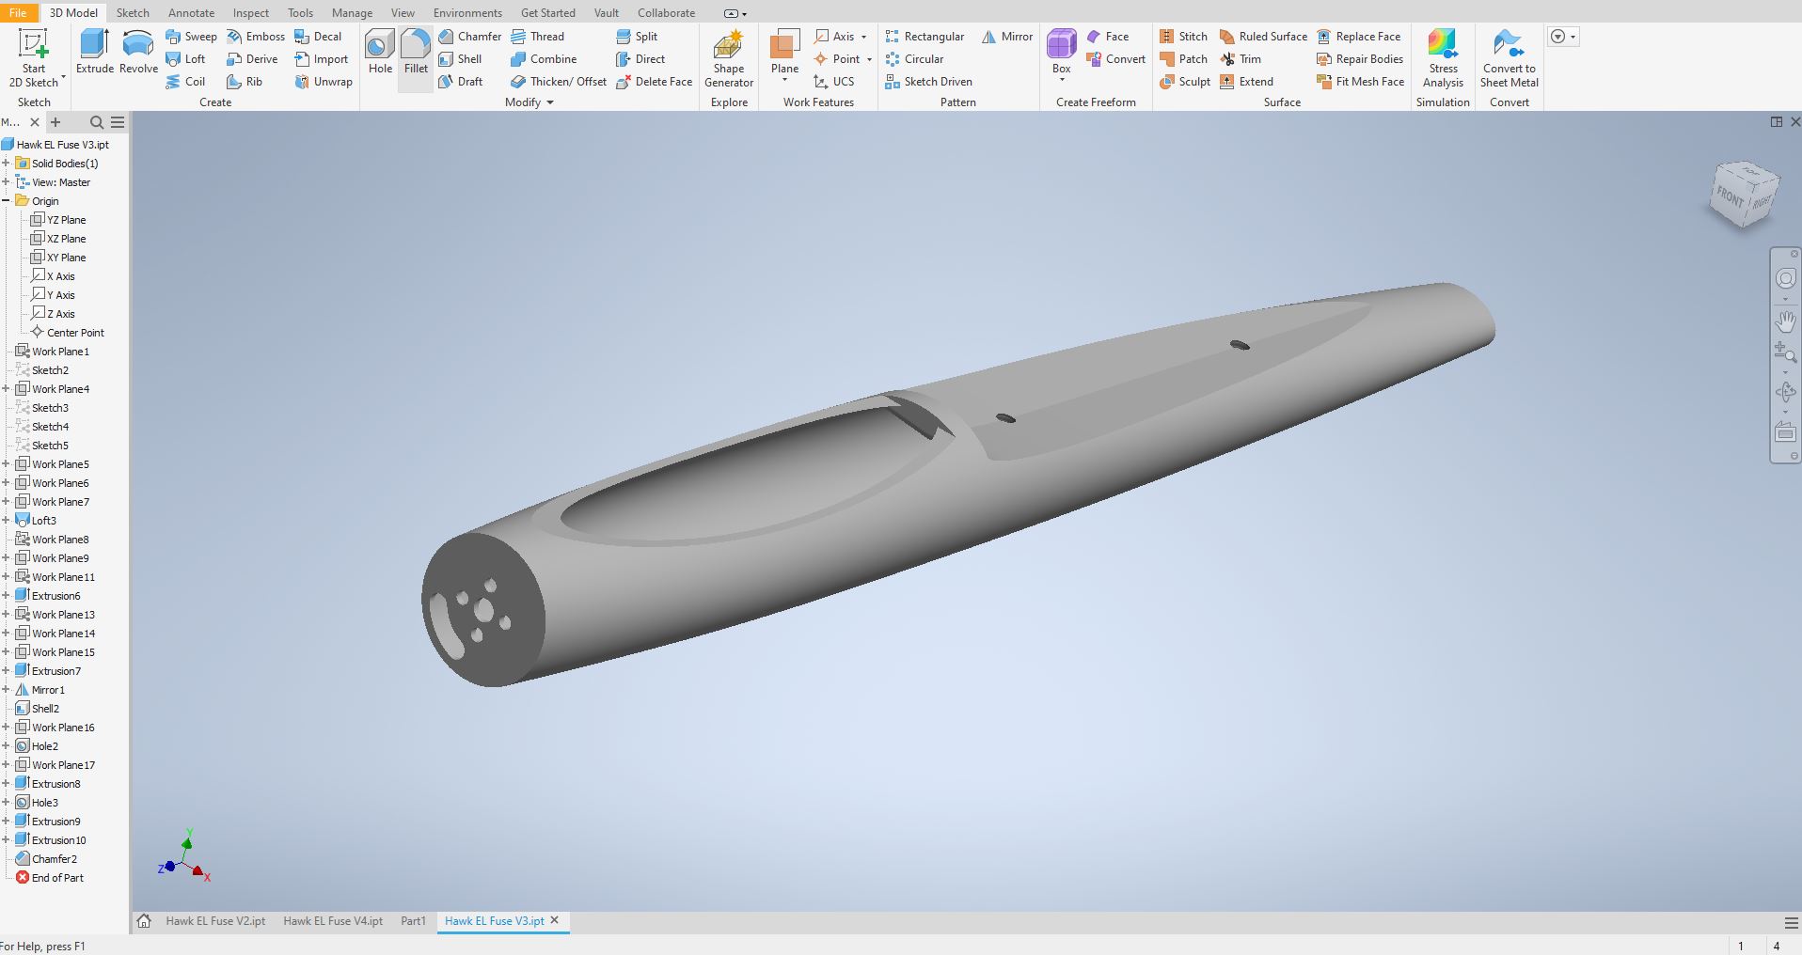Open the Inspect ribbon tab
The width and height of the screenshot is (1802, 955).
pyautogui.click(x=250, y=12)
